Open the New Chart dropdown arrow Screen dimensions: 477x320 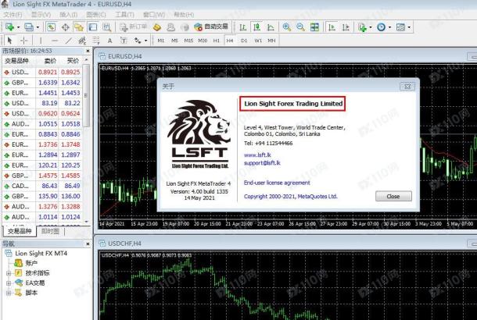pos(18,27)
